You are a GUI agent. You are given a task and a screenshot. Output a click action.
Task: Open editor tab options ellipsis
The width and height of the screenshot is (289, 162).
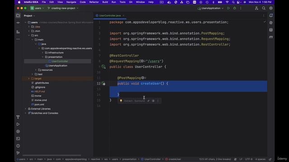click(264, 16)
